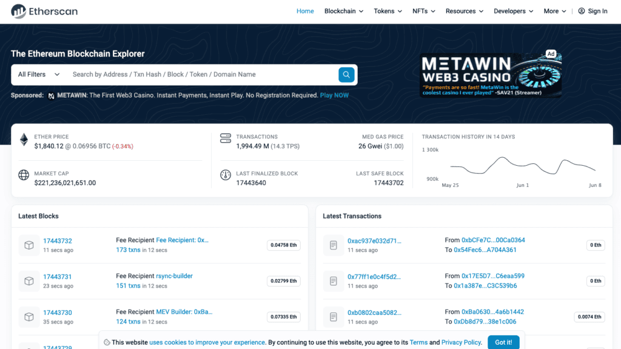The height and width of the screenshot is (349, 621).
Task: Click the Market Cap globe icon
Action: [x=24, y=175]
